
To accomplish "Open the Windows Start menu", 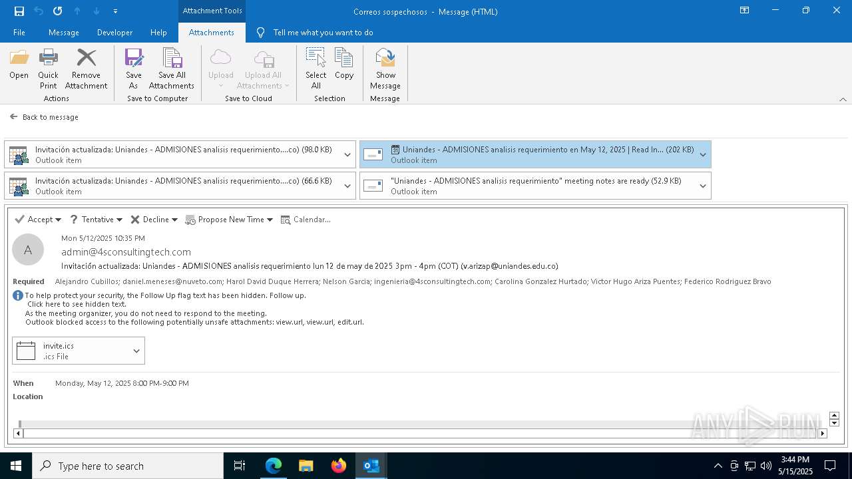I will [x=16, y=466].
